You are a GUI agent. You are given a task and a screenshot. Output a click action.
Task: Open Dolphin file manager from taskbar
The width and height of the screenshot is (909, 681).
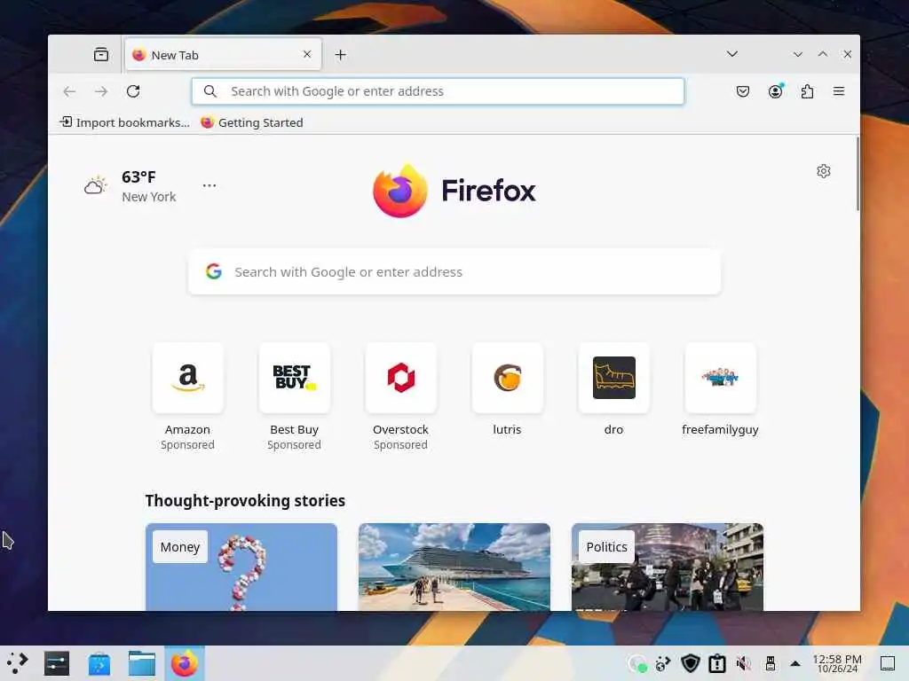tap(142, 663)
